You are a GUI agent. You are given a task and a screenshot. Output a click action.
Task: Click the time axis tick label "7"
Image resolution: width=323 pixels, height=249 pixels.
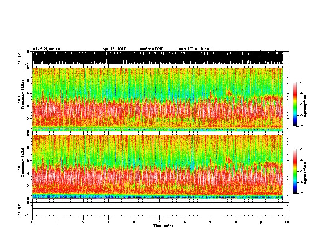tap(210, 222)
